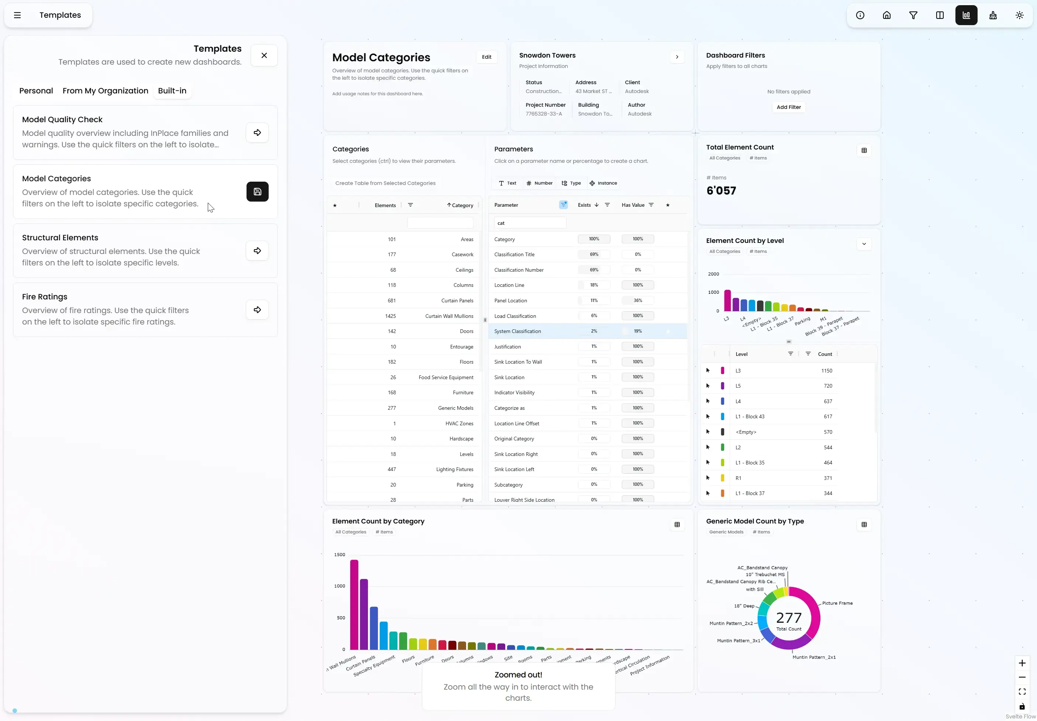The height and width of the screenshot is (721, 1037).
Task: Load the Fire Ratings template arrow icon
Action: [x=257, y=310]
